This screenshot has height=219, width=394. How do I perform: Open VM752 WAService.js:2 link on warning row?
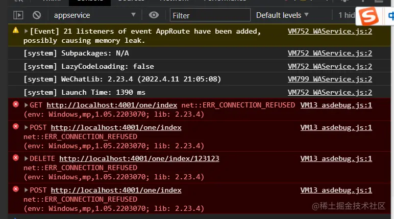[x=330, y=32]
